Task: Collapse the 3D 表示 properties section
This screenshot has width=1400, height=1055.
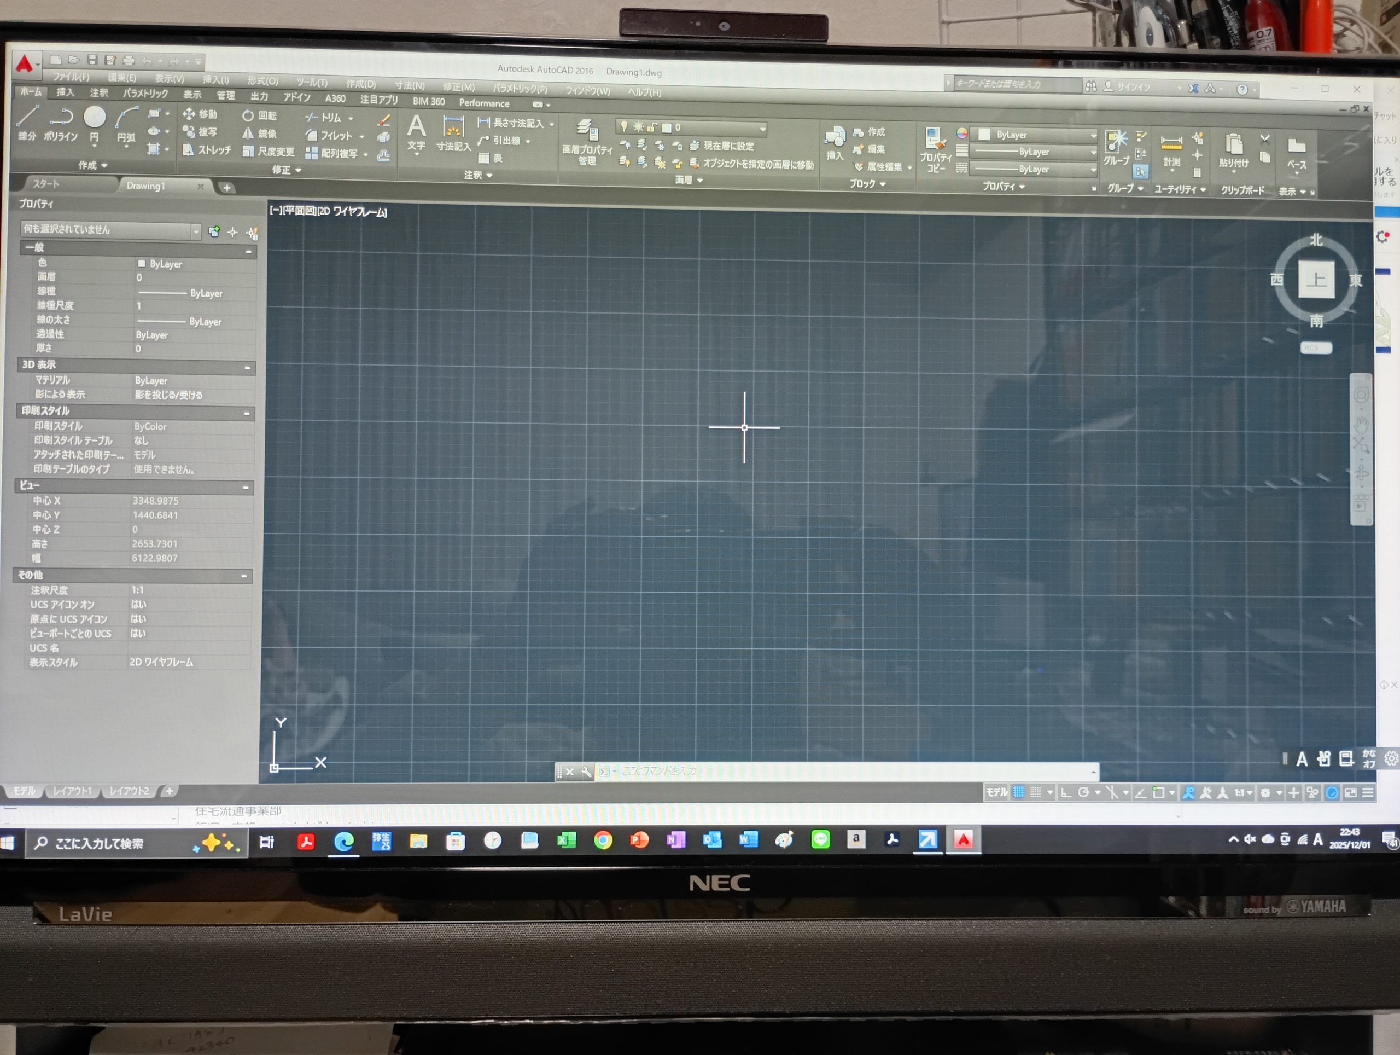Action: tap(248, 367)
